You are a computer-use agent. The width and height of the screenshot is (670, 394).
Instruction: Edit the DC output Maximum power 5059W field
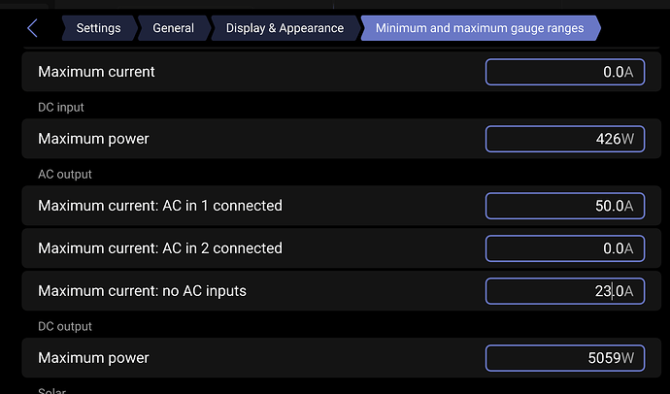point(564,358)
